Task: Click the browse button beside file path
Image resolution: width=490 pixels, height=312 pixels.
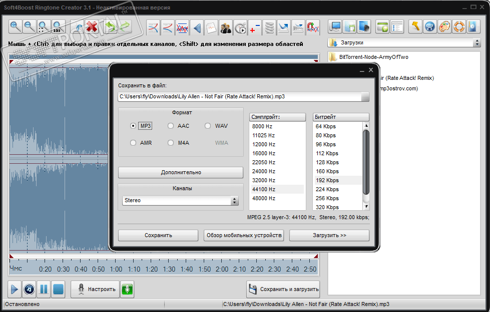Action: pyautogui.click(x=365, y=97)
